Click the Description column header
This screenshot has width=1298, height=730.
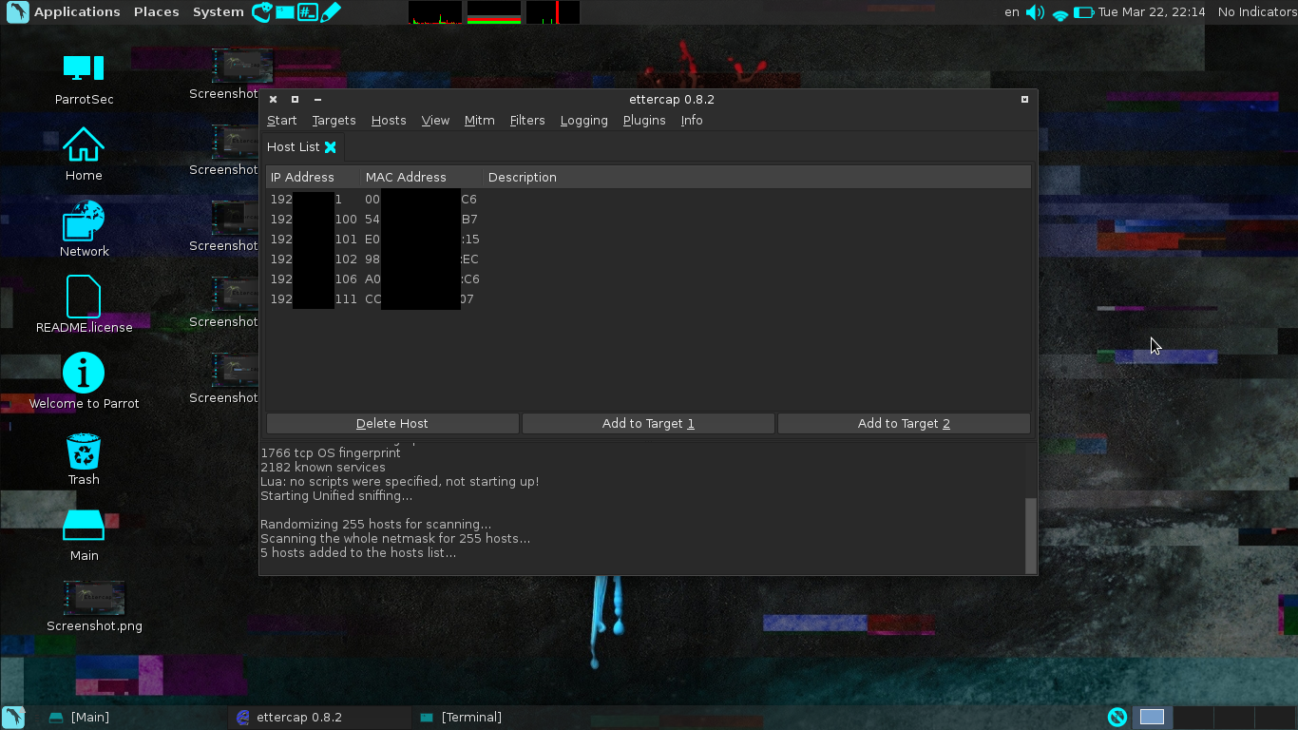(756, 178)
